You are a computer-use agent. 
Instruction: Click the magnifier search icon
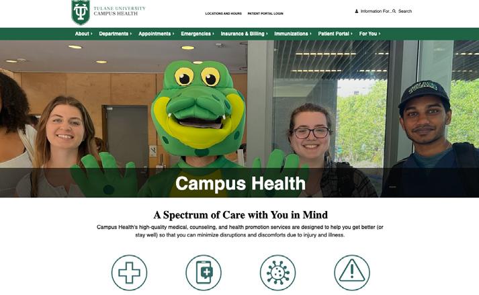394,11
